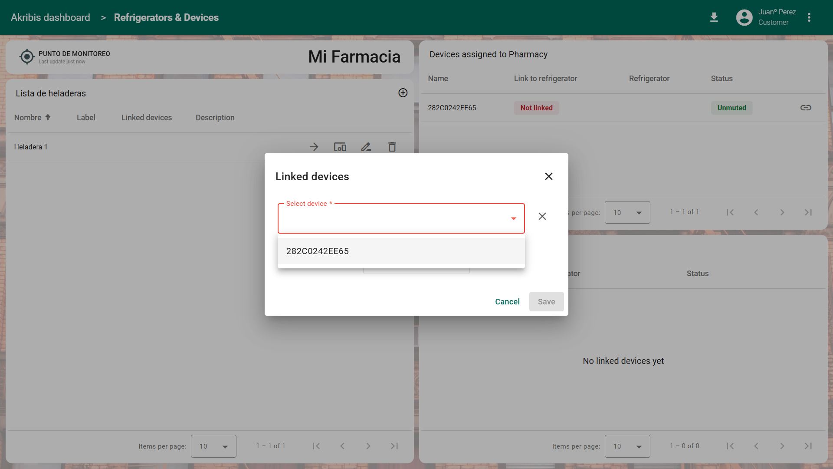Close the Linked devices dialog

[x=548, y=176]
